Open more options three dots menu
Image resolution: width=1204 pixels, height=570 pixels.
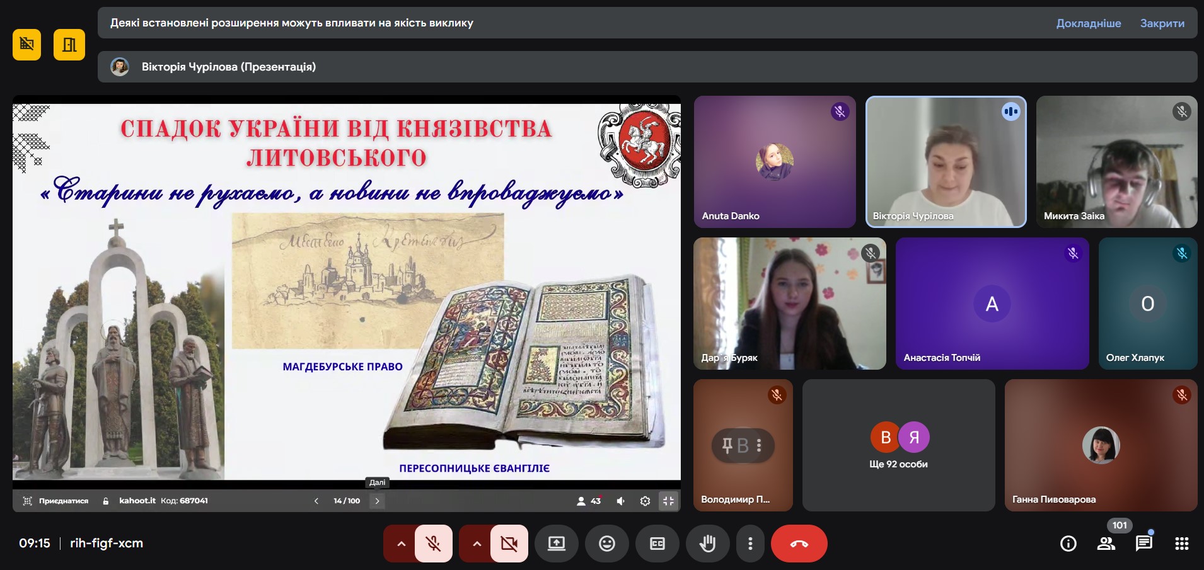pos(750,544)
